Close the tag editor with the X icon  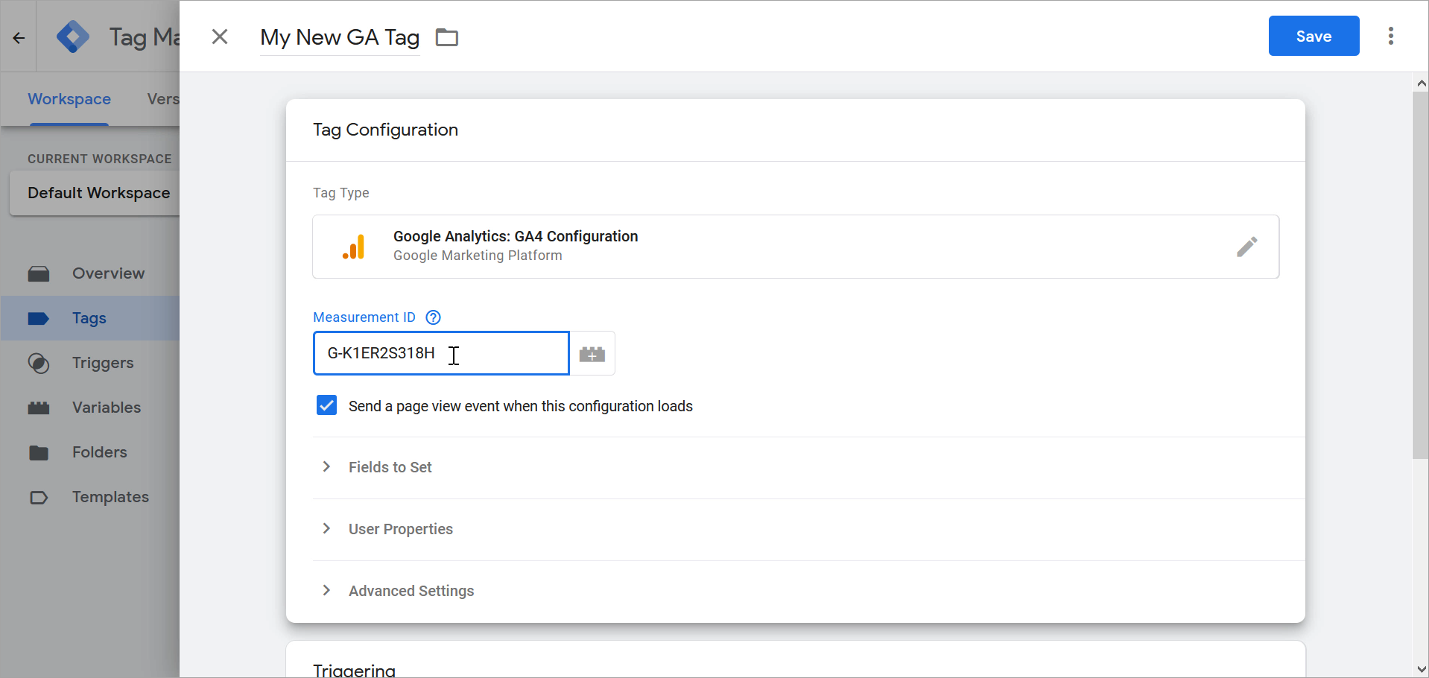coord(220,37)
